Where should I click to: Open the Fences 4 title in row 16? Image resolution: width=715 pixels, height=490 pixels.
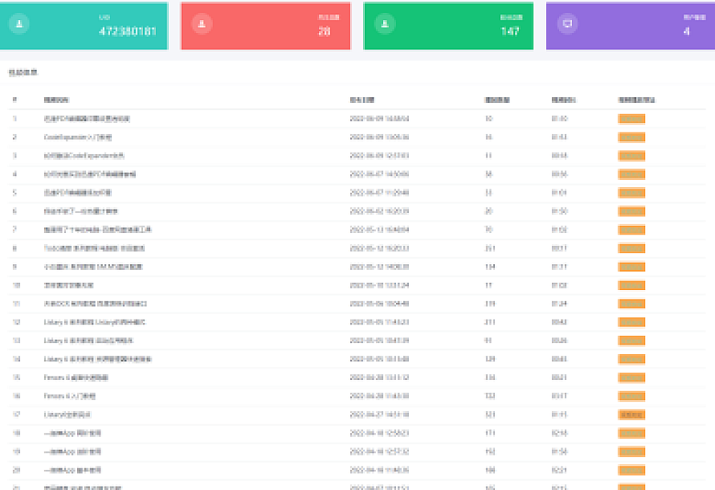tap(72, 396)
